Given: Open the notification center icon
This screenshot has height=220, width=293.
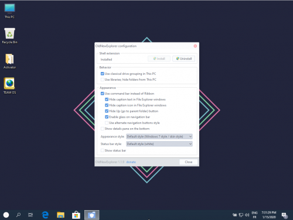Looking at the screenshot, I should coord(284,215).
